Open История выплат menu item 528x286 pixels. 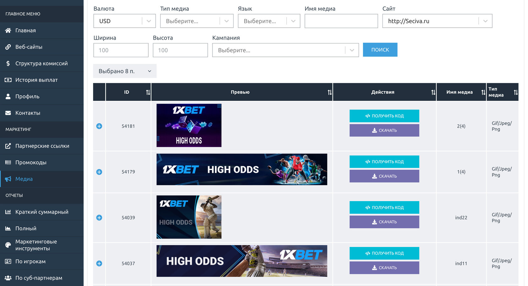tap(42, 80)
